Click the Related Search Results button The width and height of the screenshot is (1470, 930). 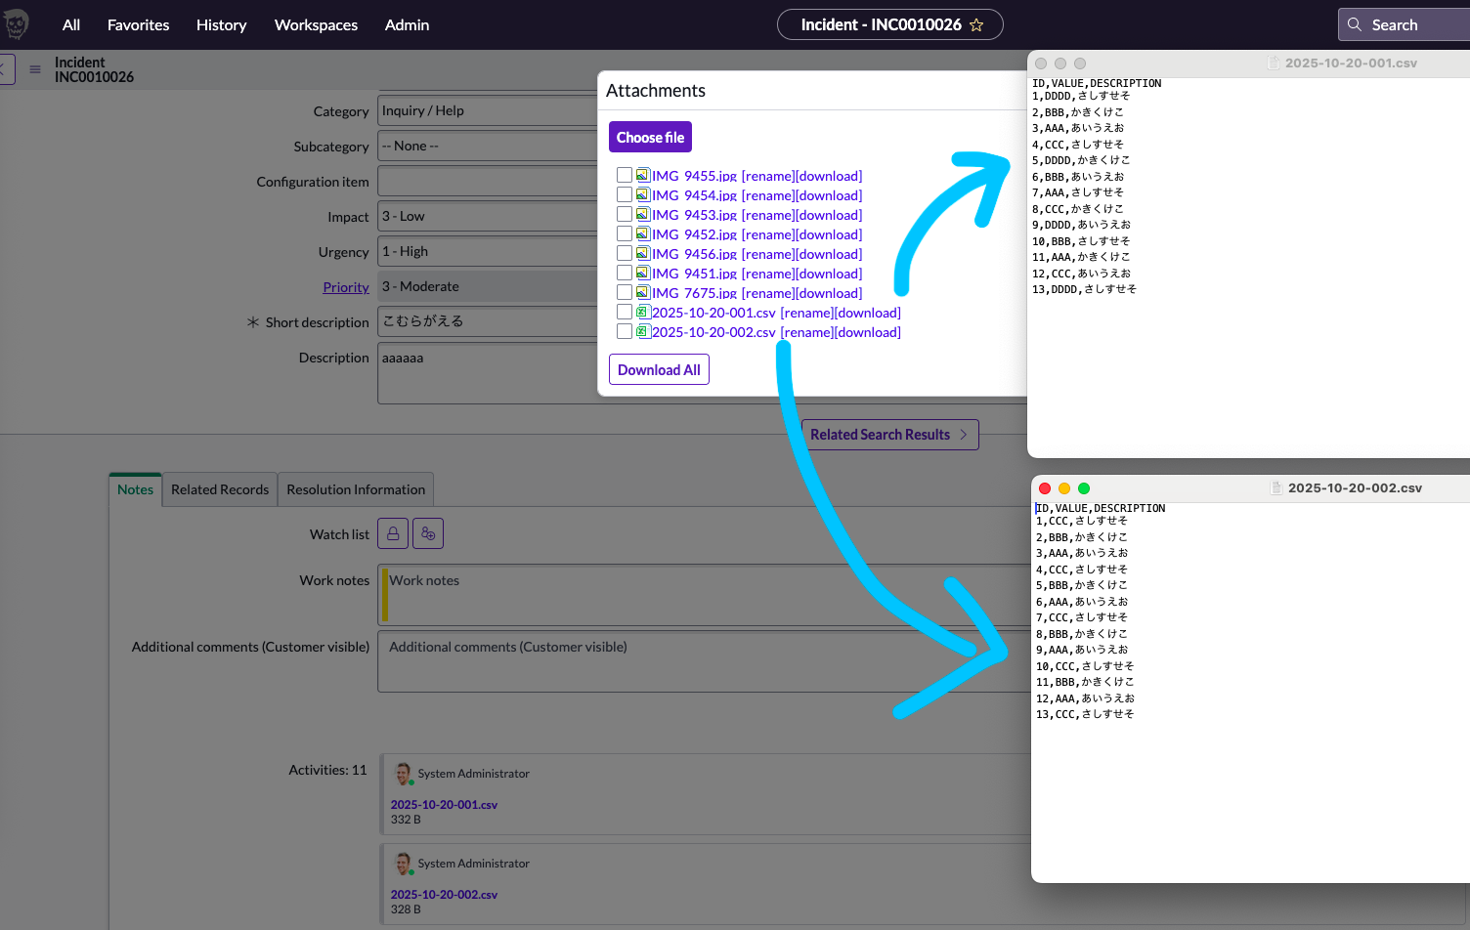889,435
